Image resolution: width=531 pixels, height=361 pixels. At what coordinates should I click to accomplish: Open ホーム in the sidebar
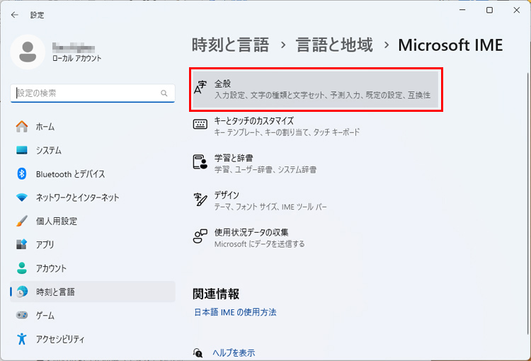click(93, 127)
